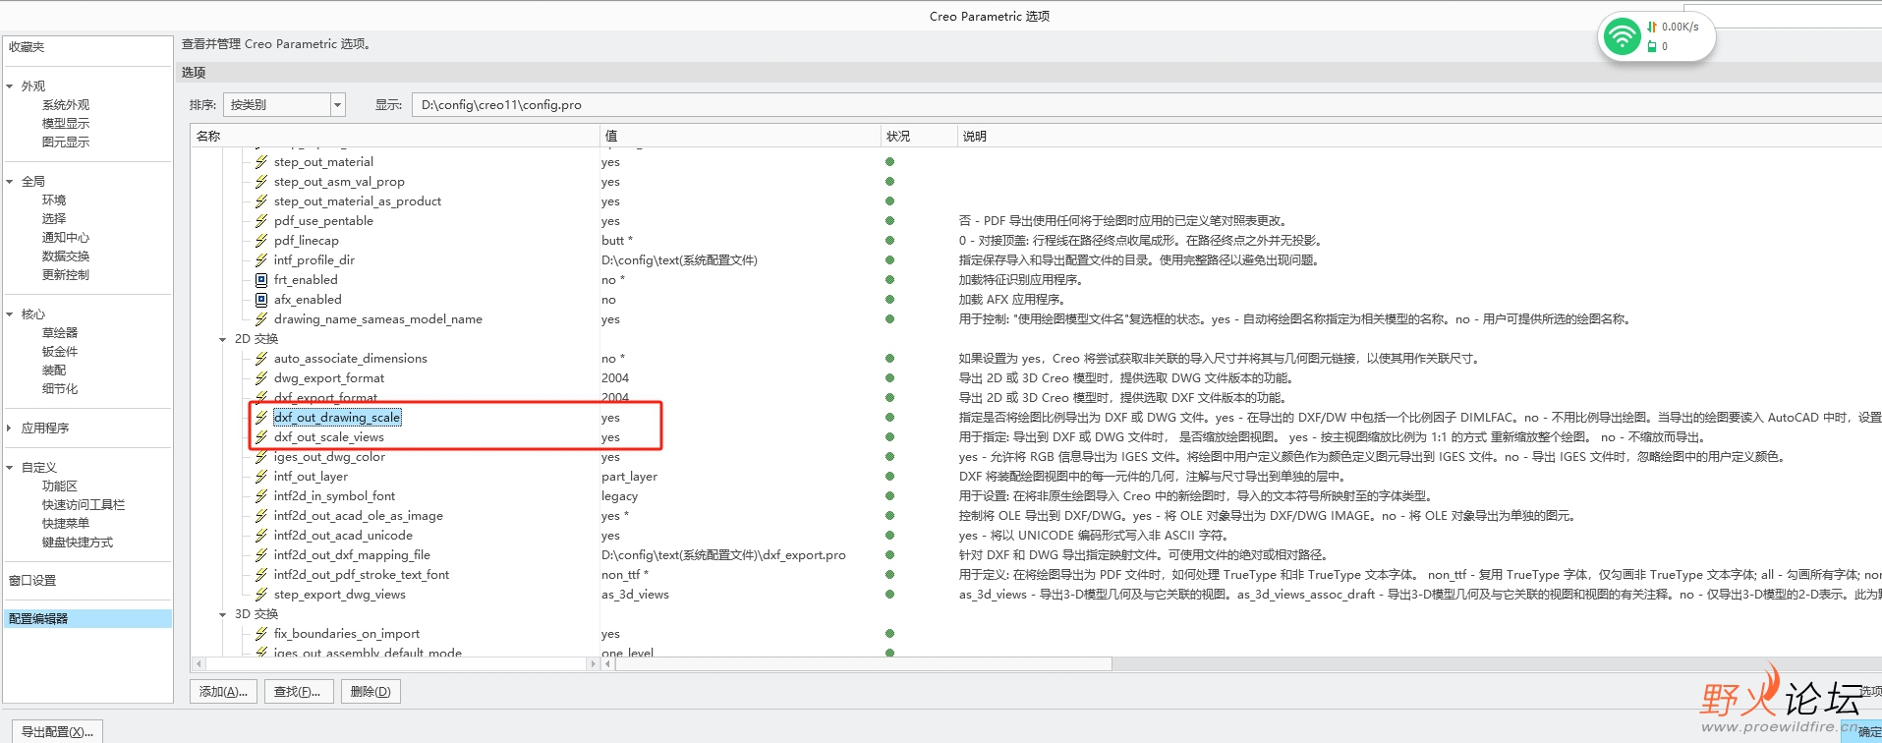Click the 名称 column header
Image resolution: width=1882 pixels, height=743 pixels.
tap(395, 136)
